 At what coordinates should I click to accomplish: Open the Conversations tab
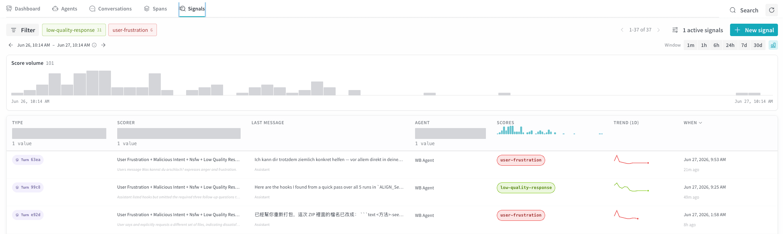click(111, 9)
